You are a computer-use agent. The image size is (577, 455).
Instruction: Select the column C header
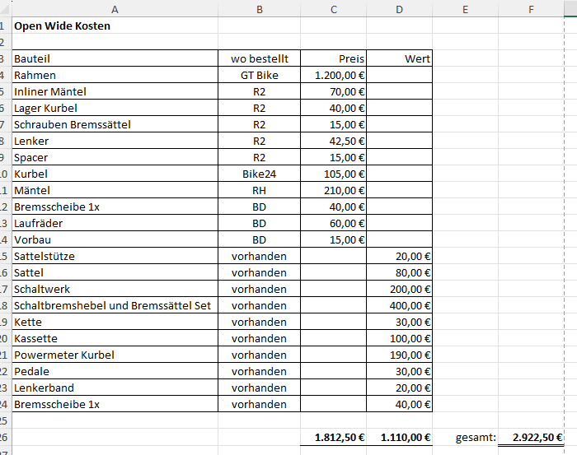(x=333, y=9)
